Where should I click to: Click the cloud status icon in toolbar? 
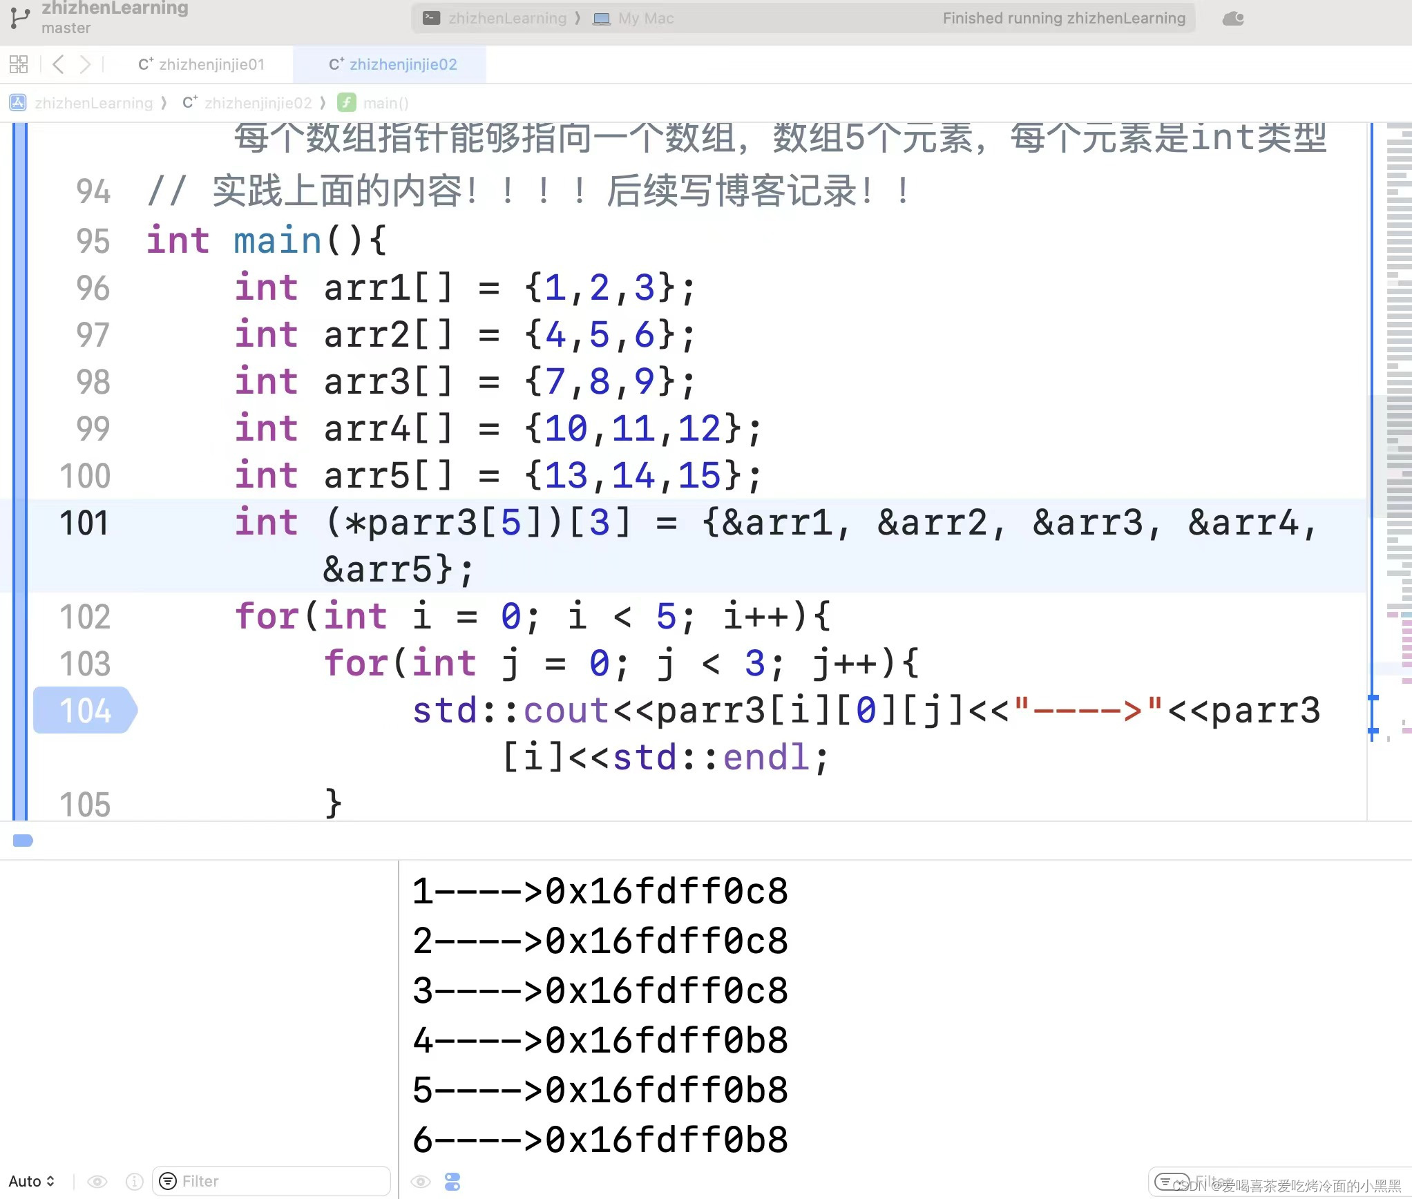click(1233, 19)
